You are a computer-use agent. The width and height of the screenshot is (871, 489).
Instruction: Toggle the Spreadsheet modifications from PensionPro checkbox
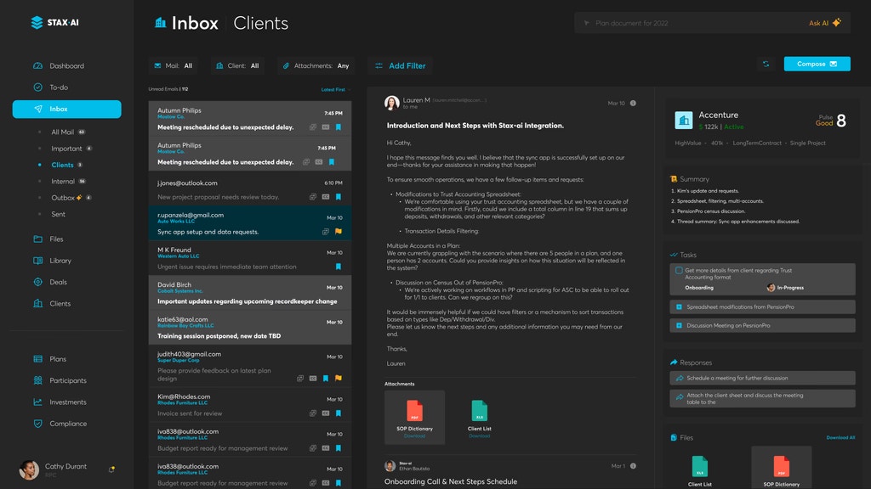pos(679,306)
